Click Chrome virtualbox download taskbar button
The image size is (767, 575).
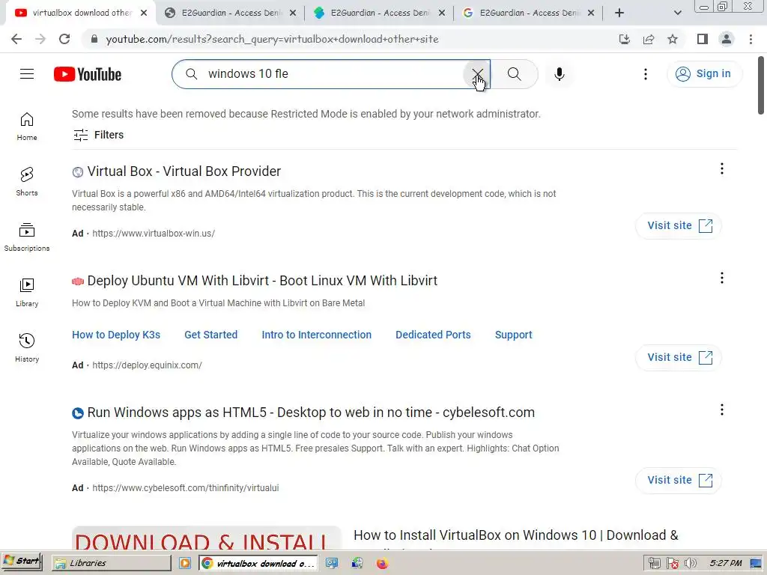(258, 563)
